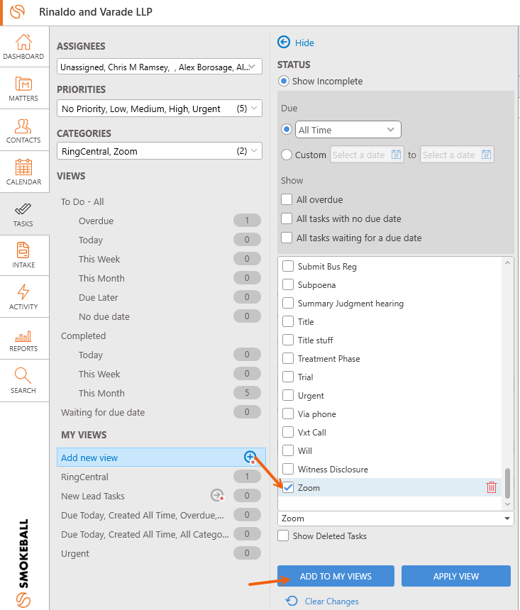Viewport: 520px width, 610px height.
Task: Select the Tasks checkmark icon
Action: click(23, 209)
